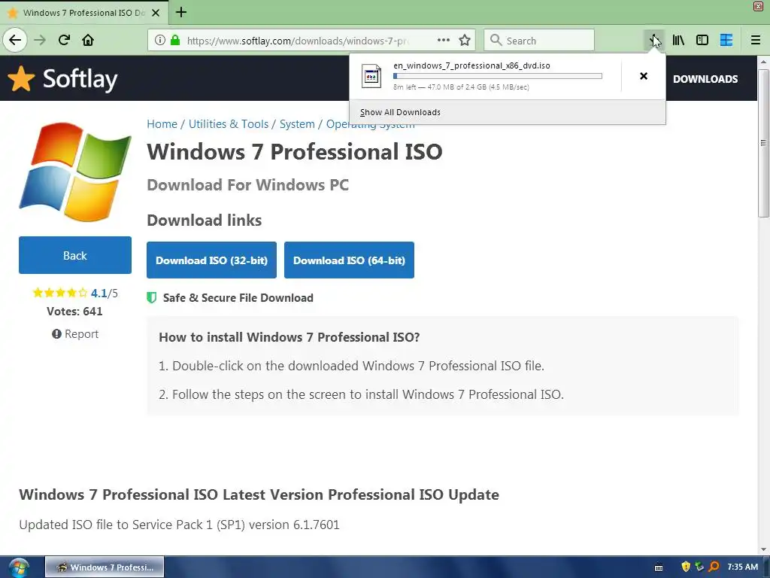Click the scrollbar up arrow
770x578 pixels.
click(763, 62)
